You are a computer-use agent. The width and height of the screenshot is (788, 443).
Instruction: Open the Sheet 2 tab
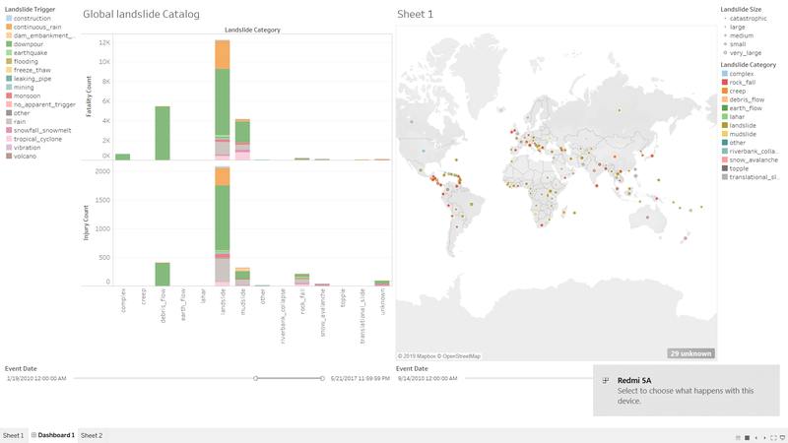pyautogui.click(x=92, y=435)
